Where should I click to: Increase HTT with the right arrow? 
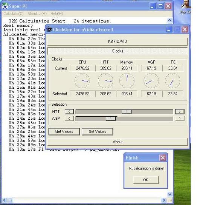pos(180,112)
